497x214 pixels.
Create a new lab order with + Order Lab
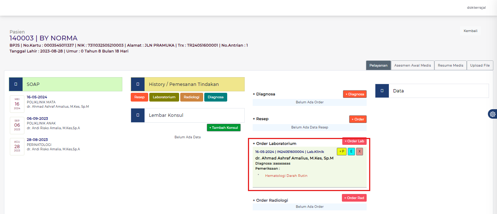point(354,141)
